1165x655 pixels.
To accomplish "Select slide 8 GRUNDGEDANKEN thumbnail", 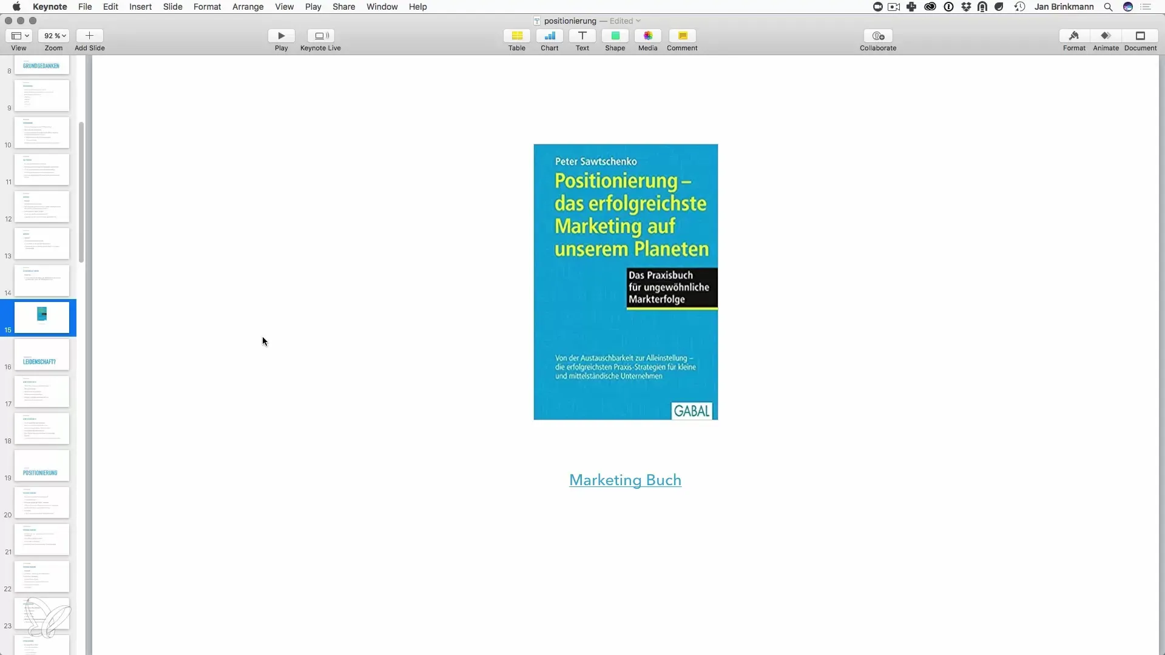I will point(42,65).
